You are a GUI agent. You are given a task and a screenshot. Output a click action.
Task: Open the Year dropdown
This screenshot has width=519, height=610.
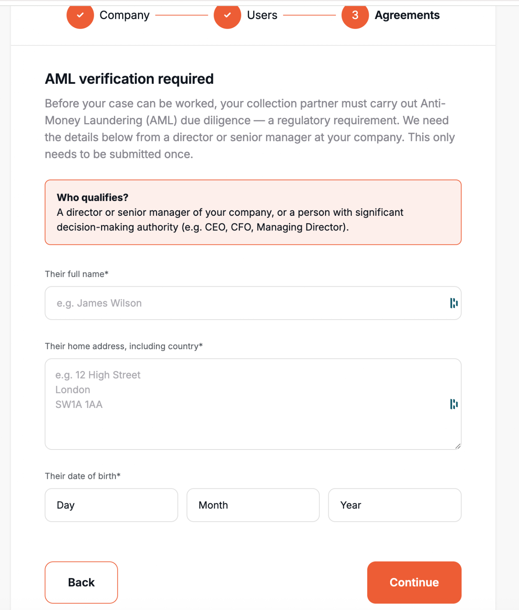[395, 505]
